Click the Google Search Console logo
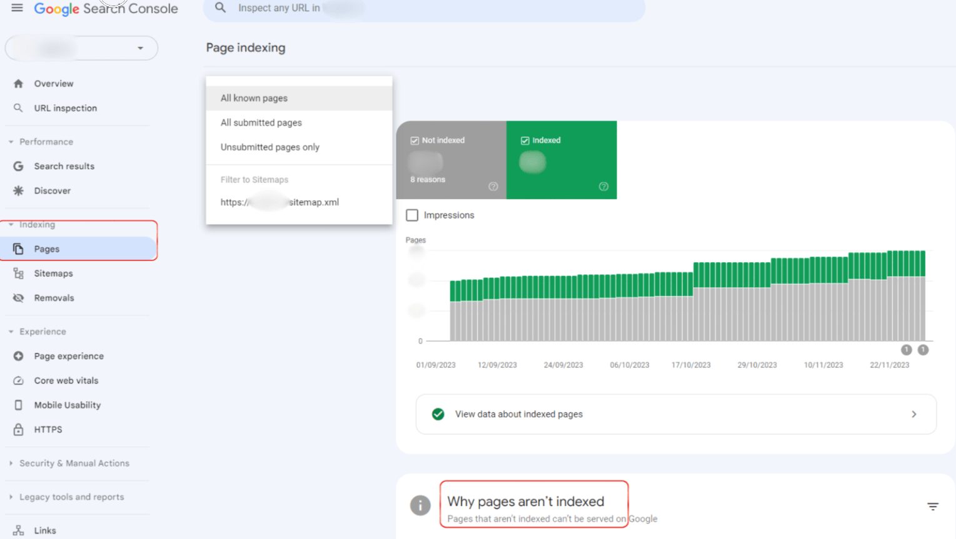 [106, 9]
